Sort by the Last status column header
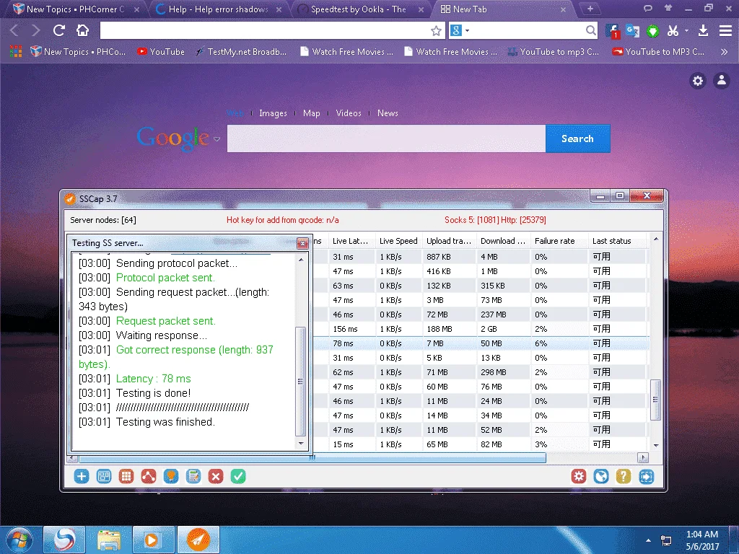The width and height of the screenshot is (739, 554). (x=618, y=241)
